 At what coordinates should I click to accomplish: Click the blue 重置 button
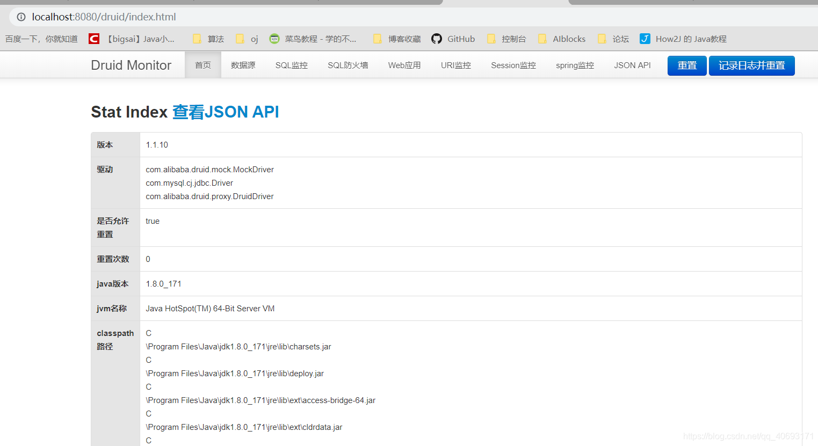click(x=687, y=65)
